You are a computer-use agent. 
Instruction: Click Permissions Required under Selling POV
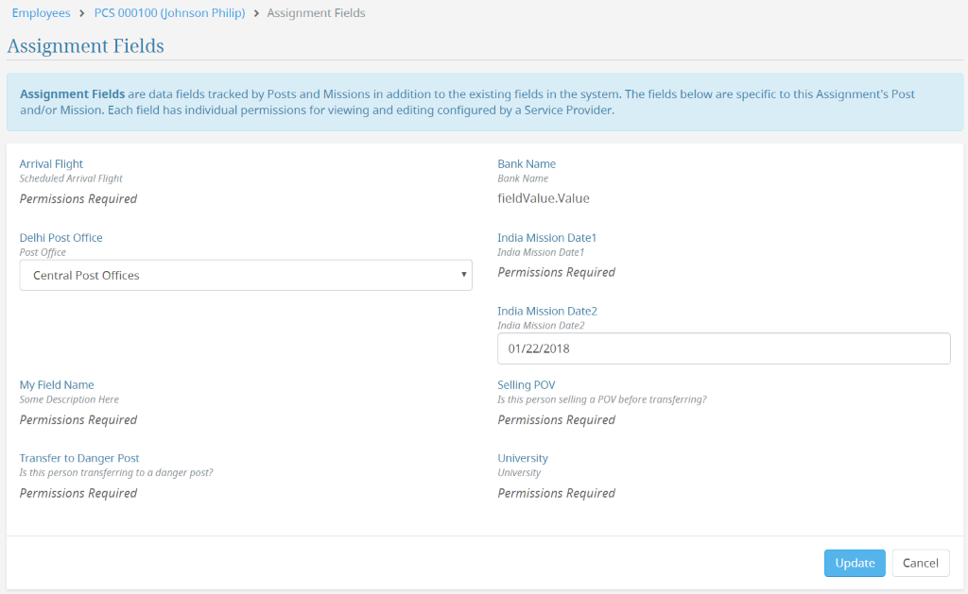(556, 419)
